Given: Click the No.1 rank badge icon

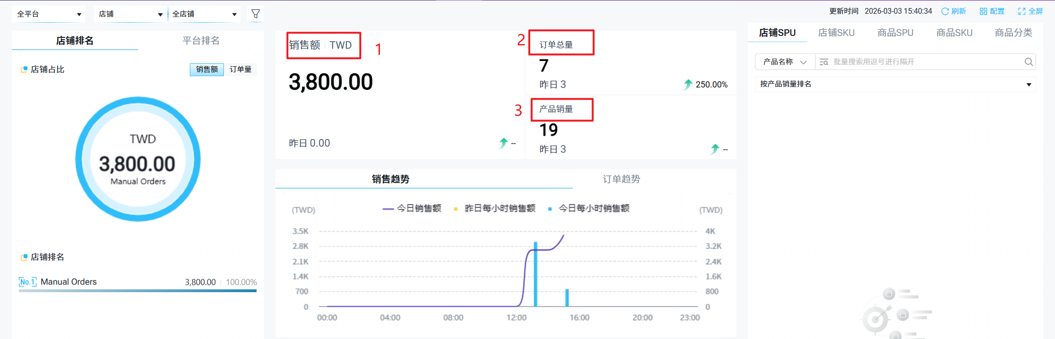Looking at the screenshot, I should point(27,282).
